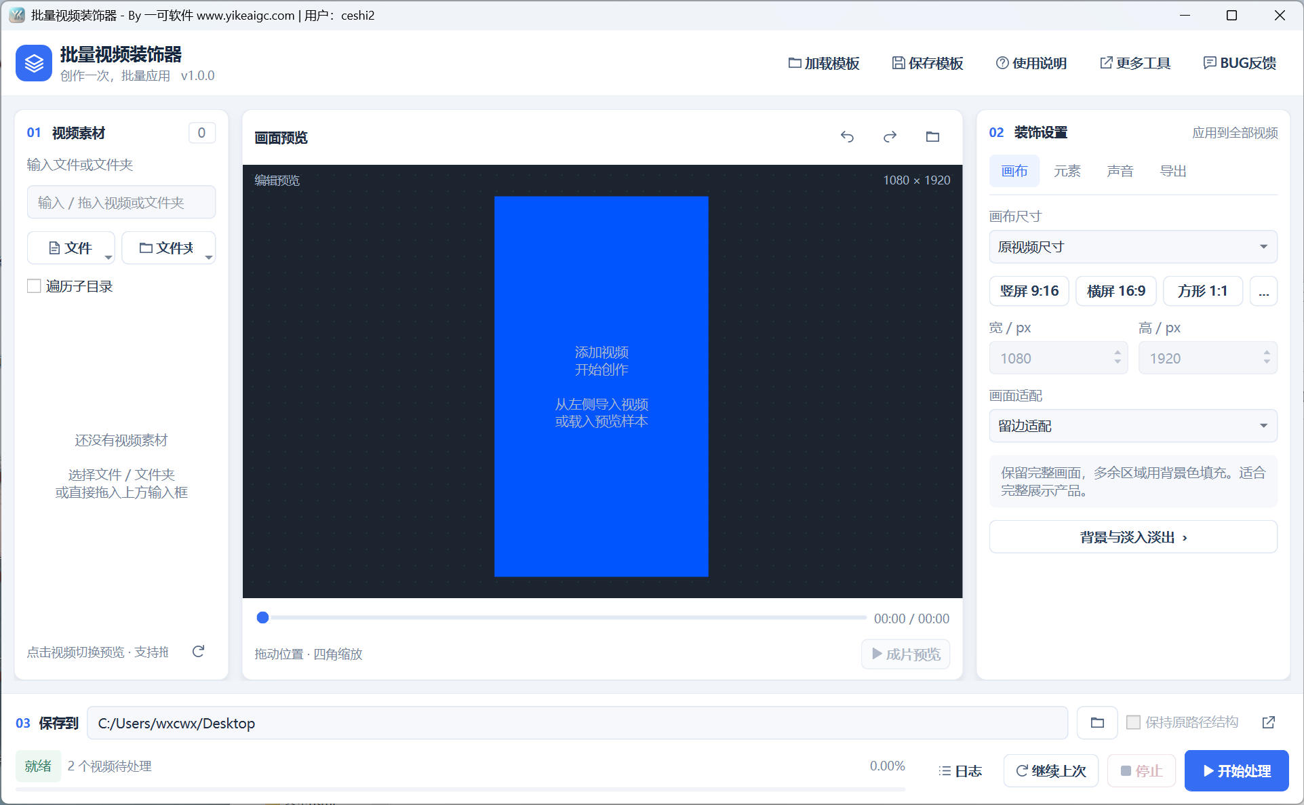
Task: Switch to the 画布 tab
Action: coord(1014,171)
